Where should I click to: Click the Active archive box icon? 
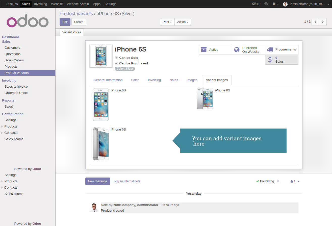point(204,50)
